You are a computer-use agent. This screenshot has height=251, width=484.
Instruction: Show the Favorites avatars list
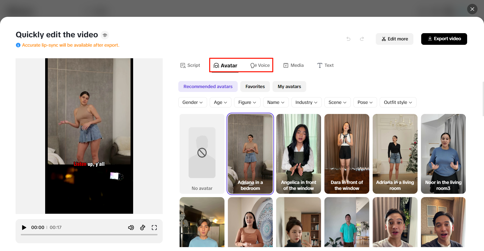pos(255,87)
